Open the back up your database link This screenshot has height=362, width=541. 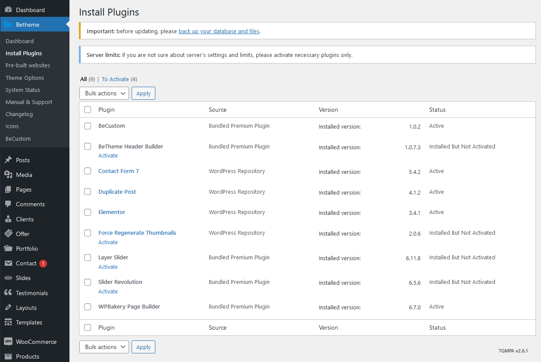click(x=219, y=31)
